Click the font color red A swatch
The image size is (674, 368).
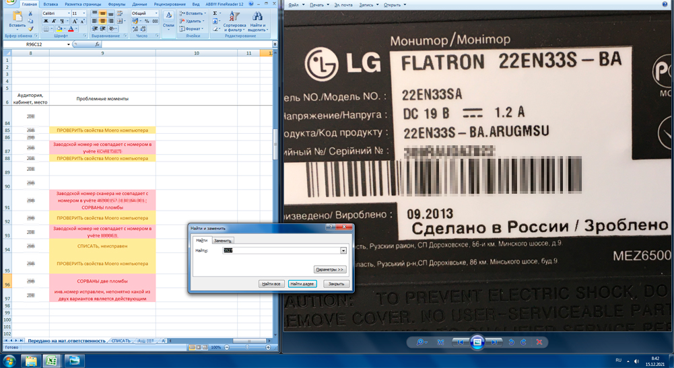click(71, 29)
